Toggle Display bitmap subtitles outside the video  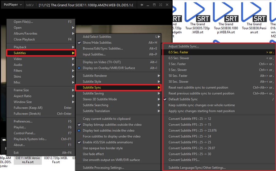pos(118,125)
